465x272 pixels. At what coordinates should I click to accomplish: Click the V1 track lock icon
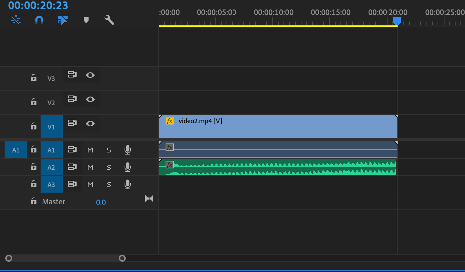33,126
